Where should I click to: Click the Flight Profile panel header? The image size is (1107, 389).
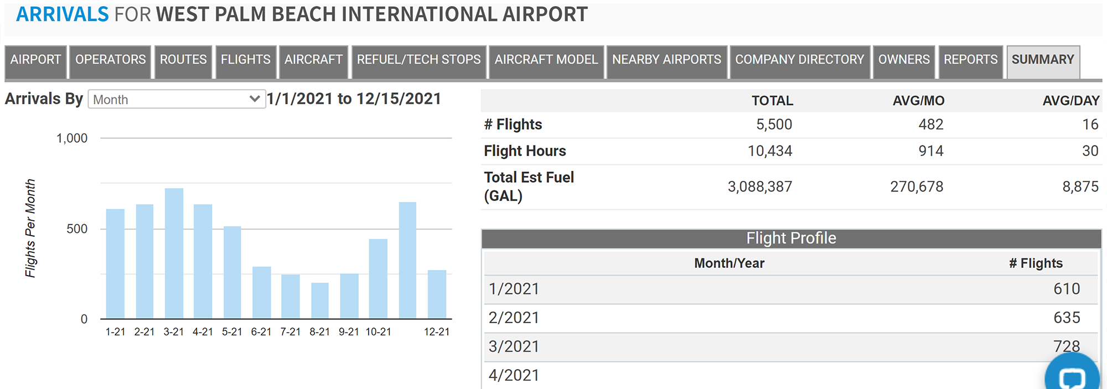coord(791,238)
